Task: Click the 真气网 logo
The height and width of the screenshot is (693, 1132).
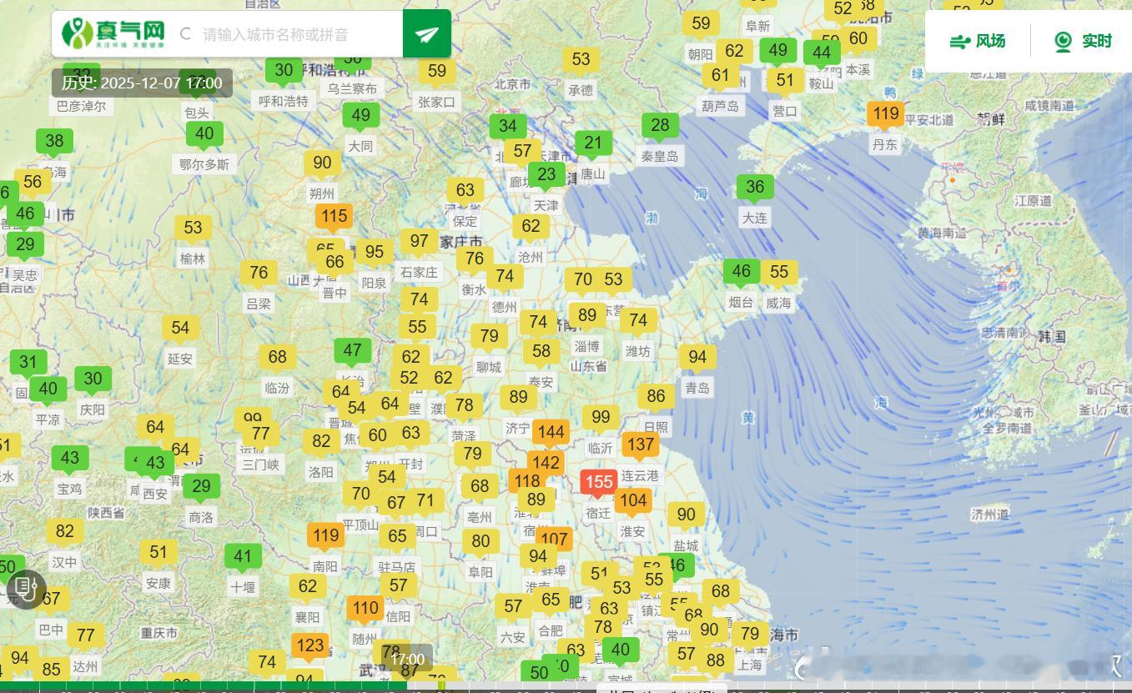Action: 113,33
